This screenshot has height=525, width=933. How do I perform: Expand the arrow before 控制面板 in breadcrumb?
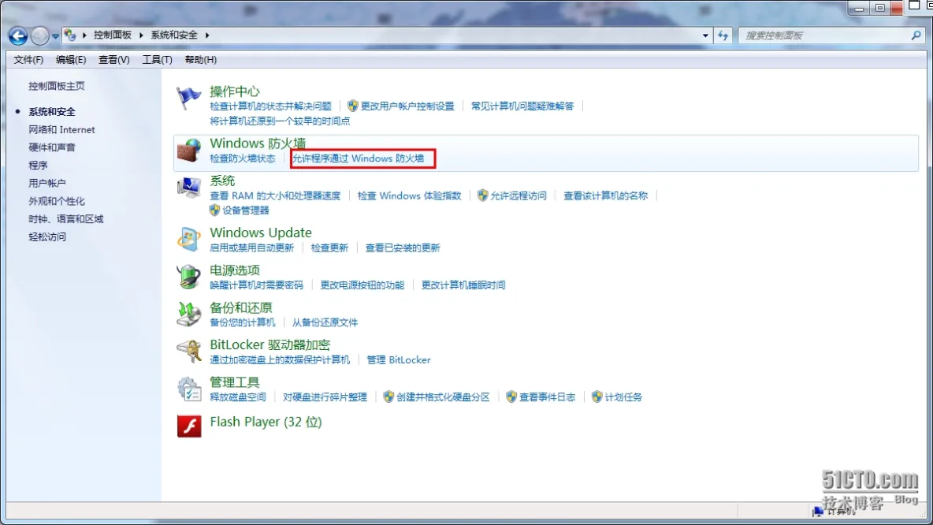click(x=84, y=35)
